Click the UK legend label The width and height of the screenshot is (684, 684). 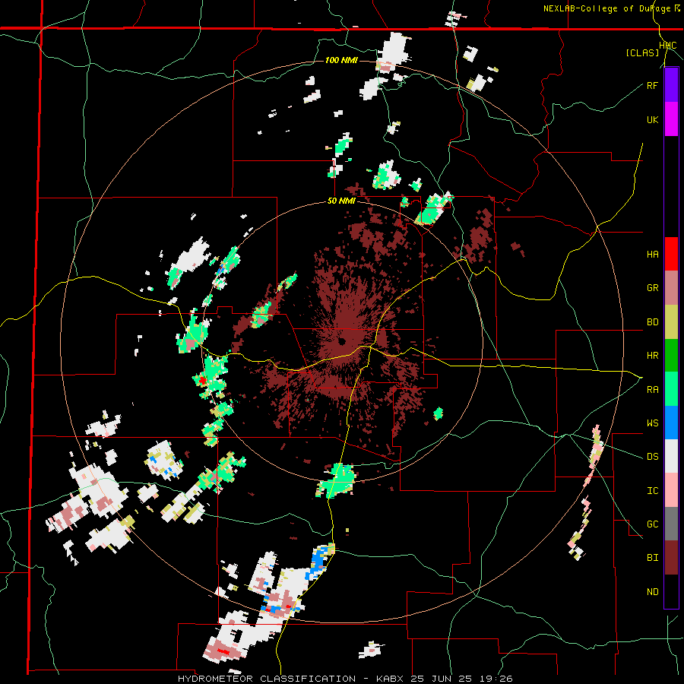point(652,119)
